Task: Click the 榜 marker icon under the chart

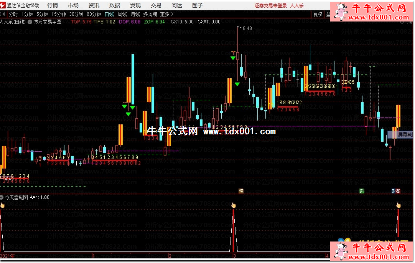Action: click(x=241, y=191)
